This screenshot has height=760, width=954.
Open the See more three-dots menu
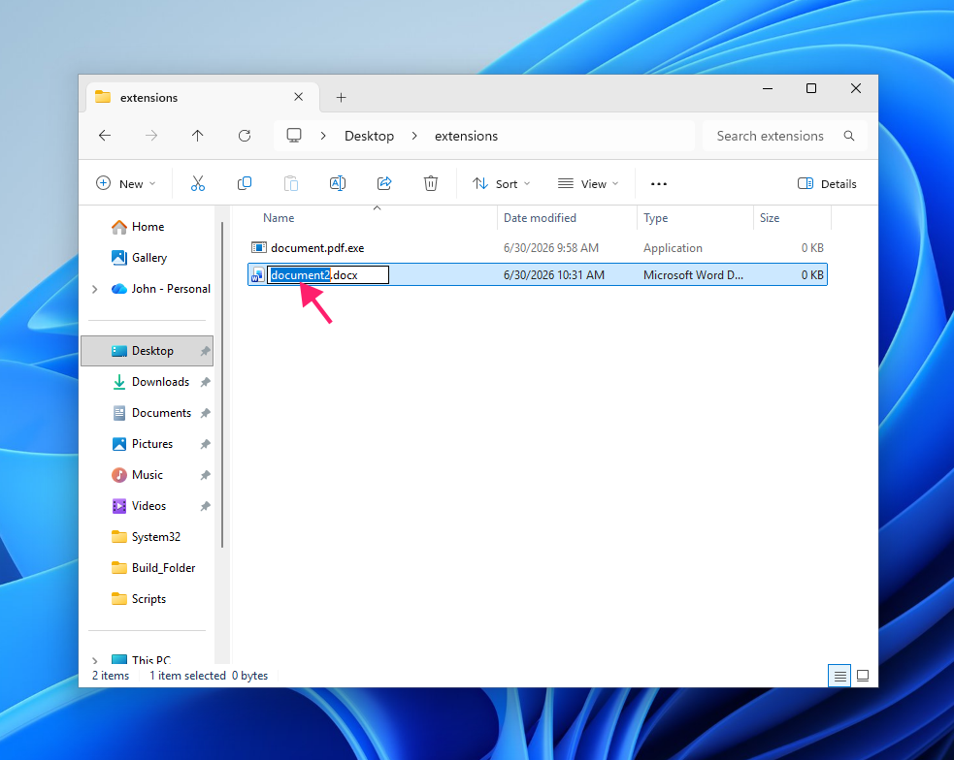659,184
